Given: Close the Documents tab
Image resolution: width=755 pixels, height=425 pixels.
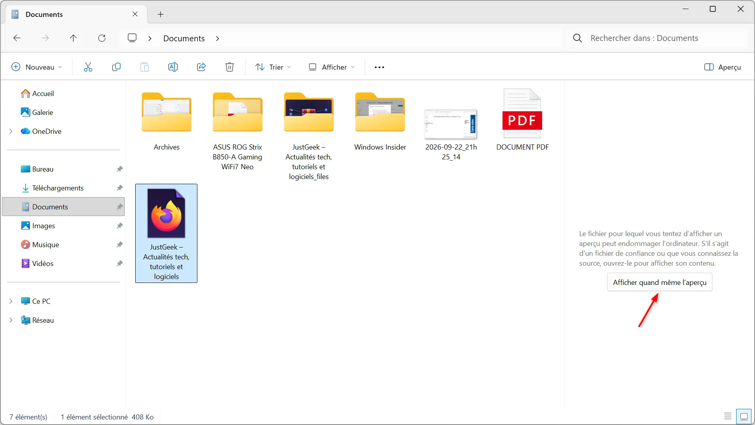Looking at the screenshot, I should pos(135,14).
